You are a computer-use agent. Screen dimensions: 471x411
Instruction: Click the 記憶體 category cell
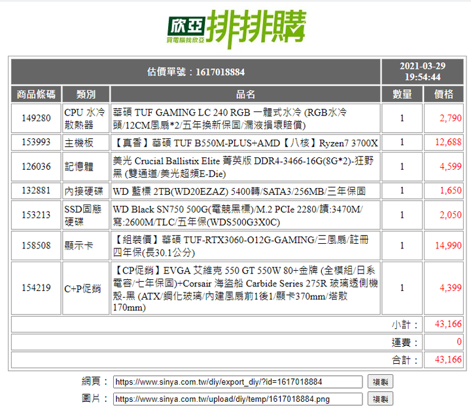86,166
